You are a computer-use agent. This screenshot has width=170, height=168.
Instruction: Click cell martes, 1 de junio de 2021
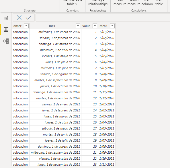[x=55, y=134]
